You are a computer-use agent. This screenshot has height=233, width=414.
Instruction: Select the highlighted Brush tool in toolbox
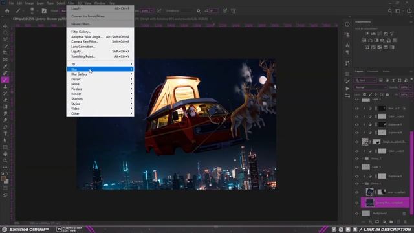click(5, 80)
